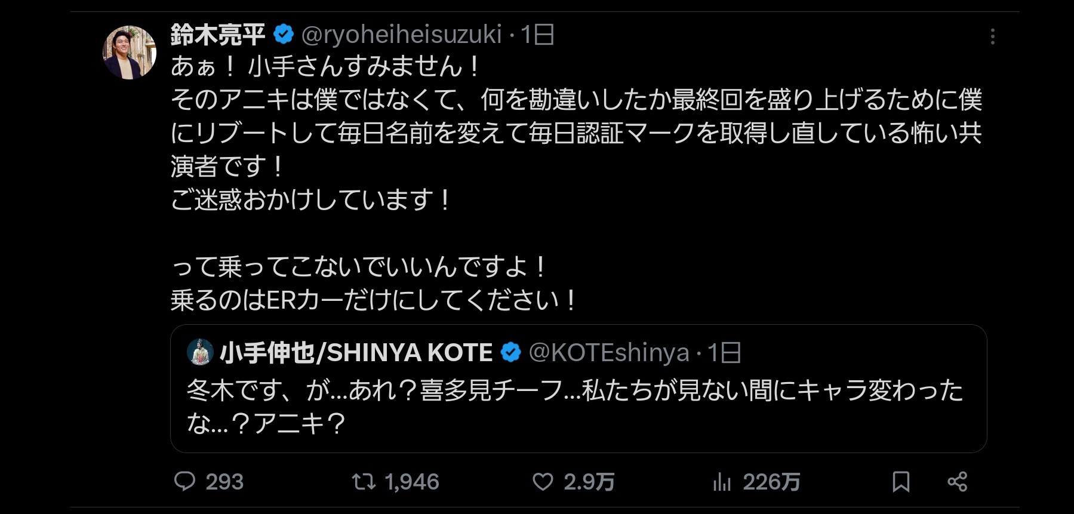This screenshot has width=1074, height=514.
Task: Go to the @ryoheiheisuzuki handle link
Action: point(401,35)
